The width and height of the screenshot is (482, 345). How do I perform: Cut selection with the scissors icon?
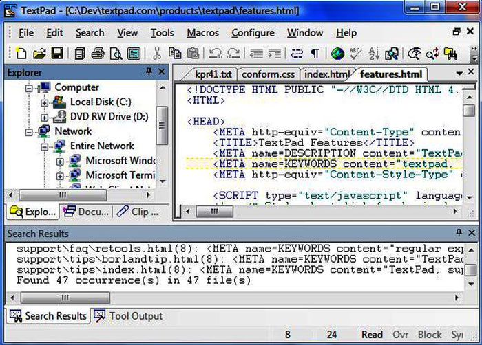tap(157, 54)
